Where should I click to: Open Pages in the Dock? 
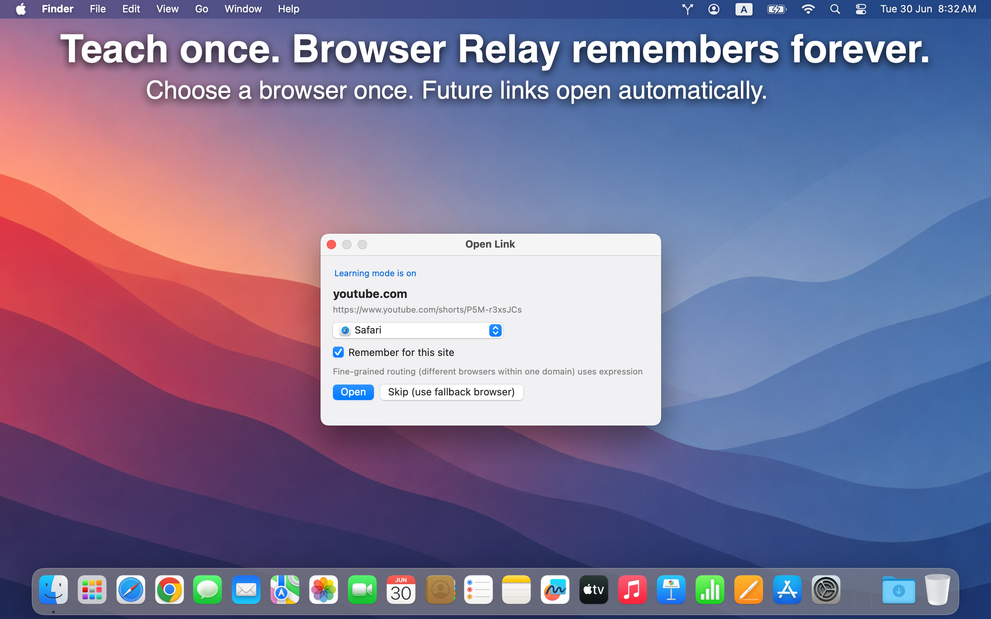pyautogui.click(x=749, y=590)
